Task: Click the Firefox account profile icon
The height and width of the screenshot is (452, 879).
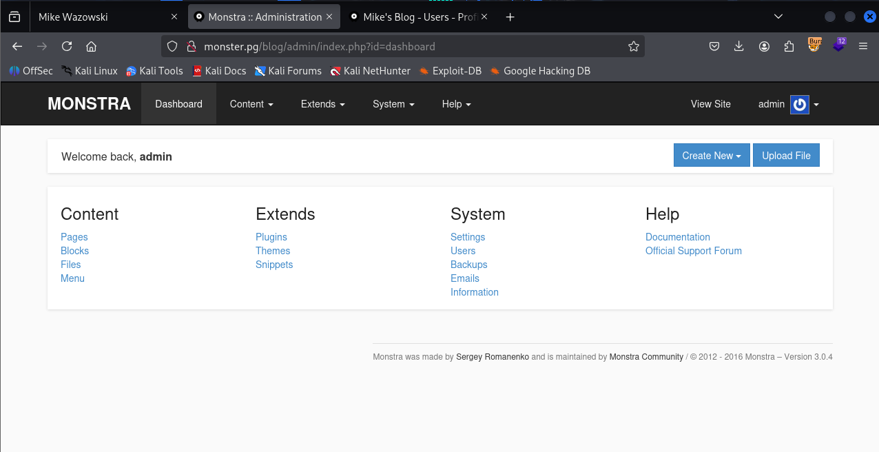Action: tap(764, 47)
